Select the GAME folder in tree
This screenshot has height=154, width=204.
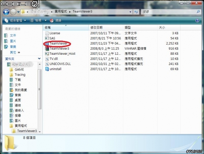pos(17,69)
